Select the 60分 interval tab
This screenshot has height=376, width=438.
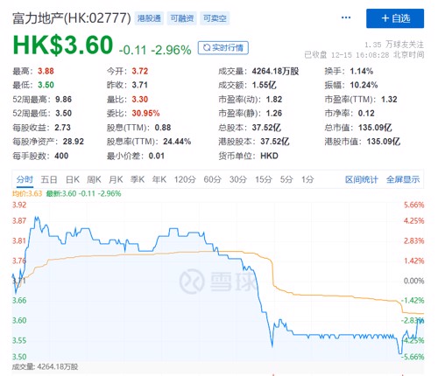[x=212, y=179]
